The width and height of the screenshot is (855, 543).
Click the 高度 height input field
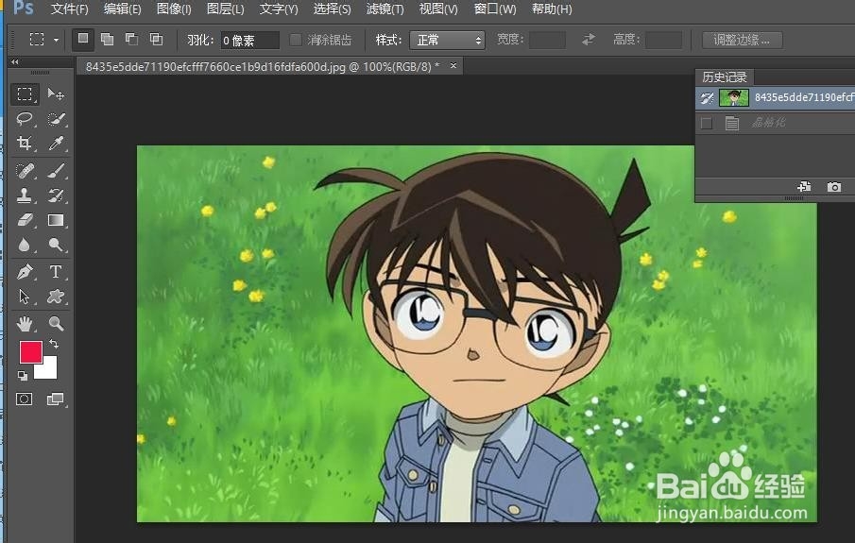coord(663,41)
